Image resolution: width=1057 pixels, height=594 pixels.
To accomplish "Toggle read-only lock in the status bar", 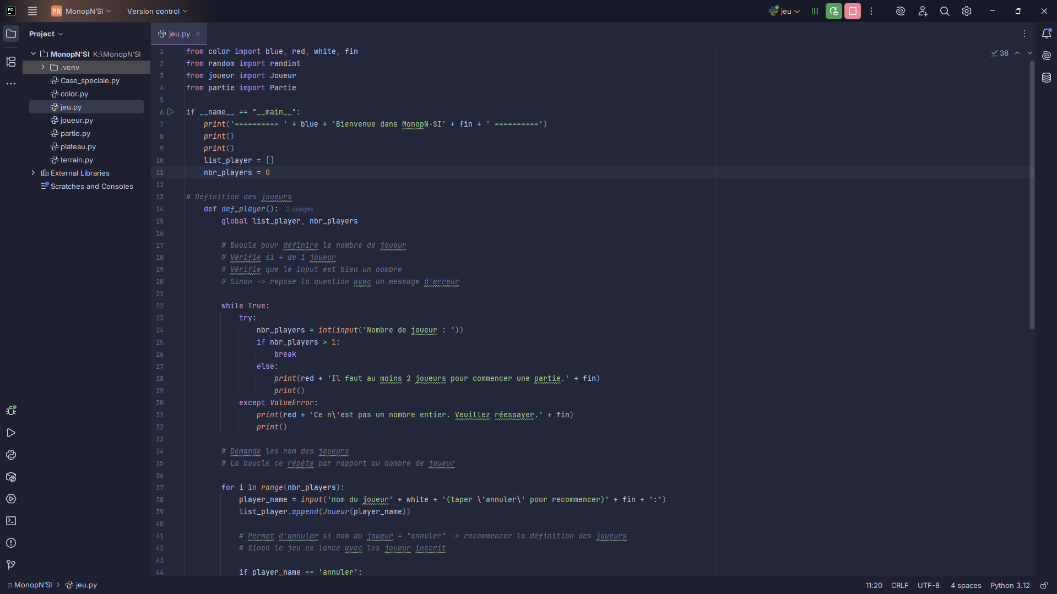I will click(x=1044, y=585).
